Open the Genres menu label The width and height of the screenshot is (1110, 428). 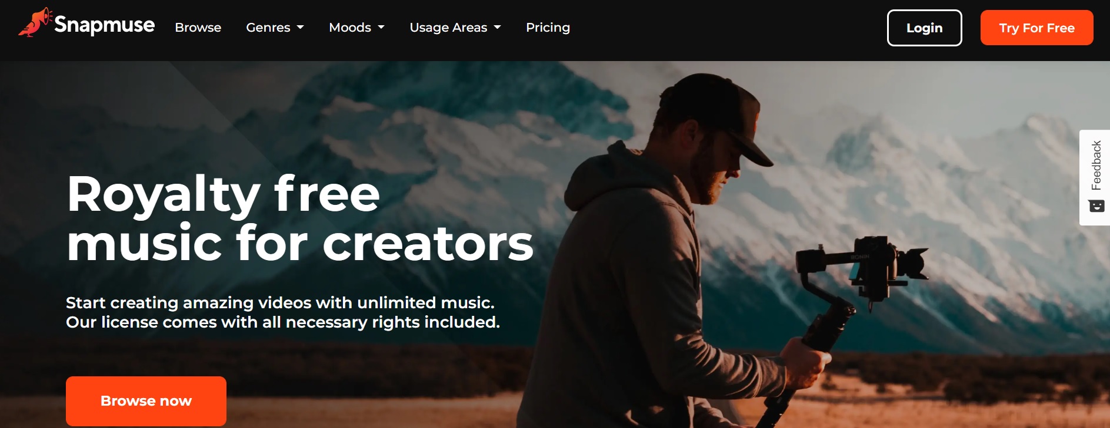(268, 28)
